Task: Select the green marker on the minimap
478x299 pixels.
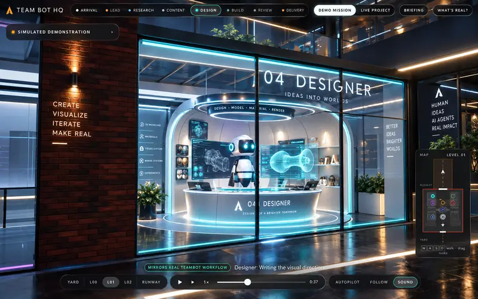Action: click(453, 196)
